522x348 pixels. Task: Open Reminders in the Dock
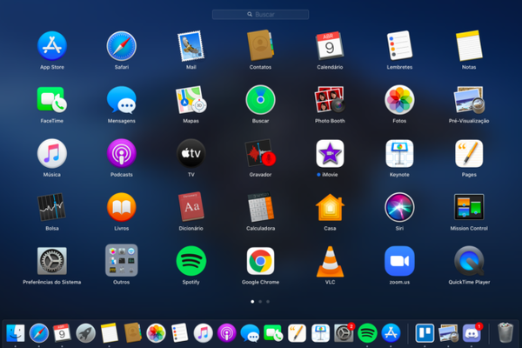[179, 332]
